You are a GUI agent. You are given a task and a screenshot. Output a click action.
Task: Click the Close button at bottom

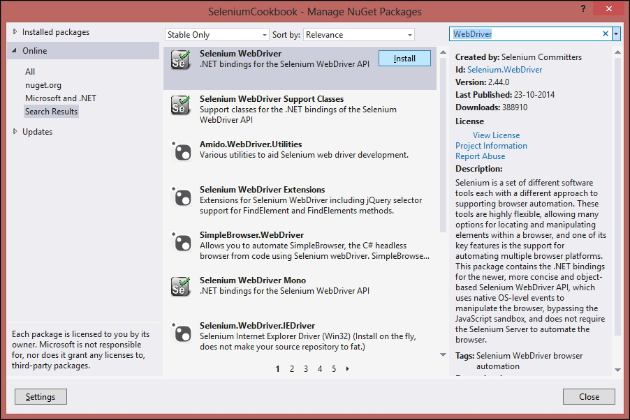coord(589,397)
